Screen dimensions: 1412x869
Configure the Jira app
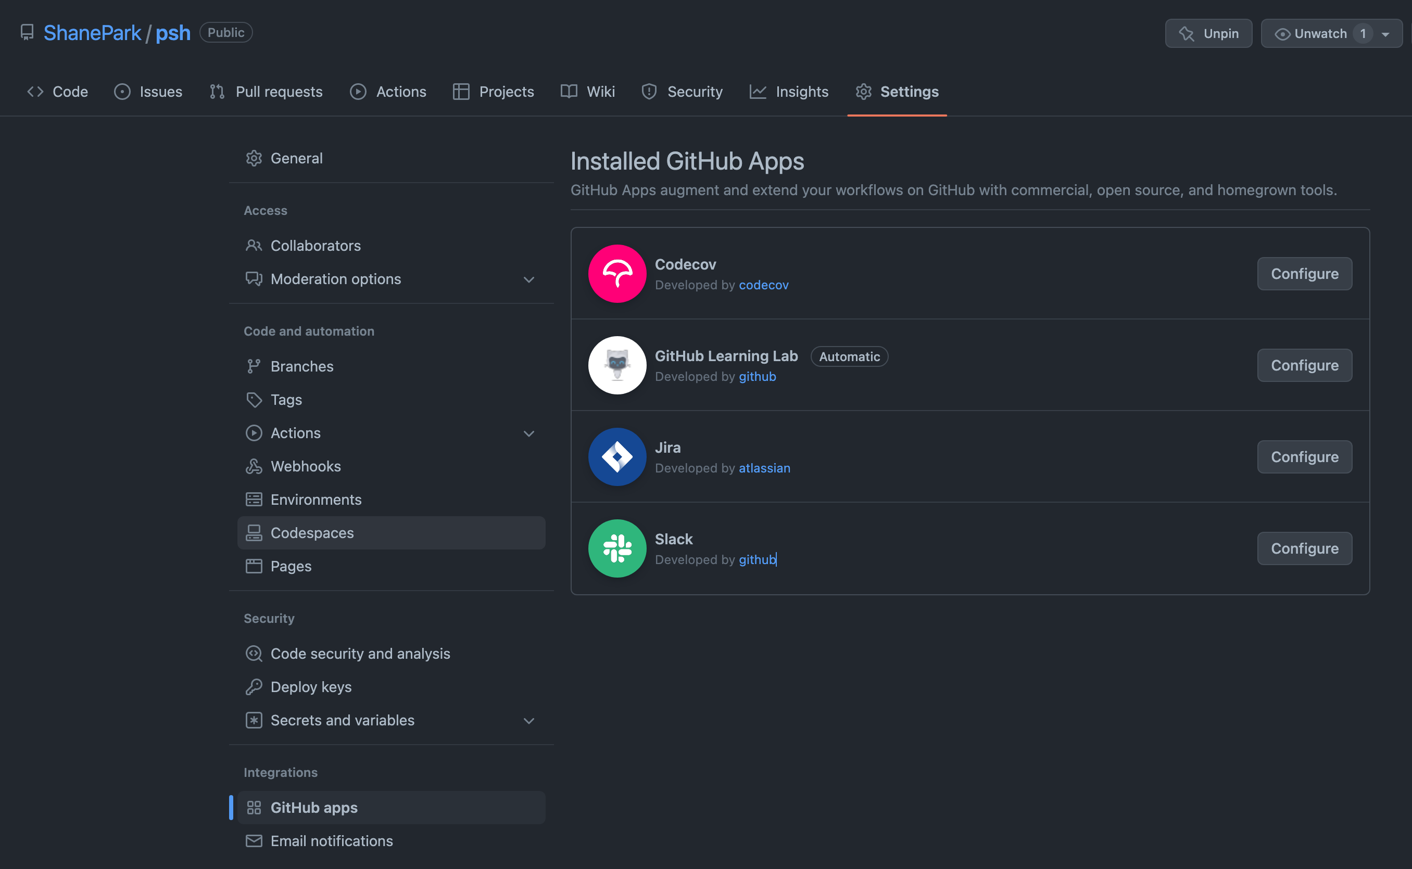[x=1304, y=457]
